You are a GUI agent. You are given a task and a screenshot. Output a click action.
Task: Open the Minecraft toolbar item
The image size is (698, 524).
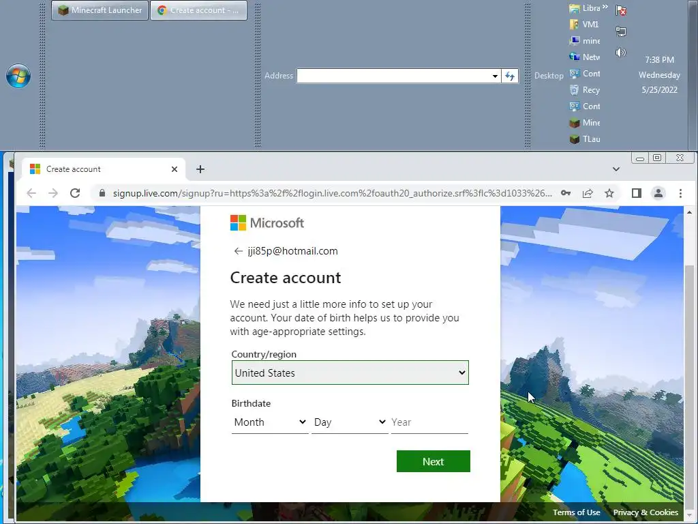[584, 123]
